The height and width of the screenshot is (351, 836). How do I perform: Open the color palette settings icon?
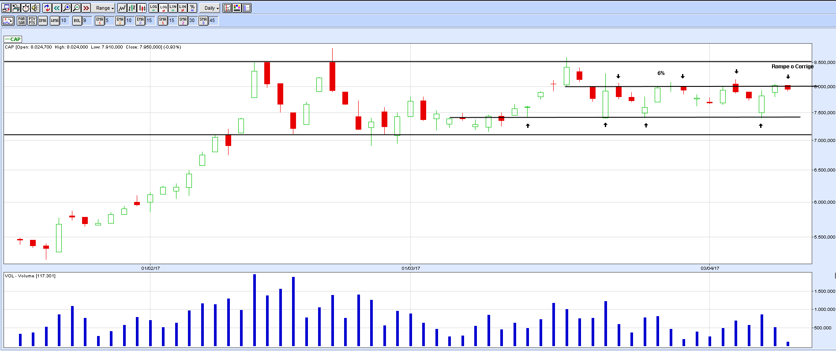coord(237,8)
